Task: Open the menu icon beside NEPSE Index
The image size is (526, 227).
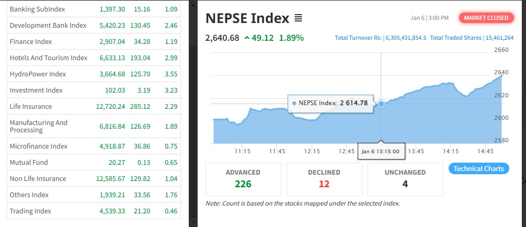Action: pyautogui.click(x=298, y=18)
